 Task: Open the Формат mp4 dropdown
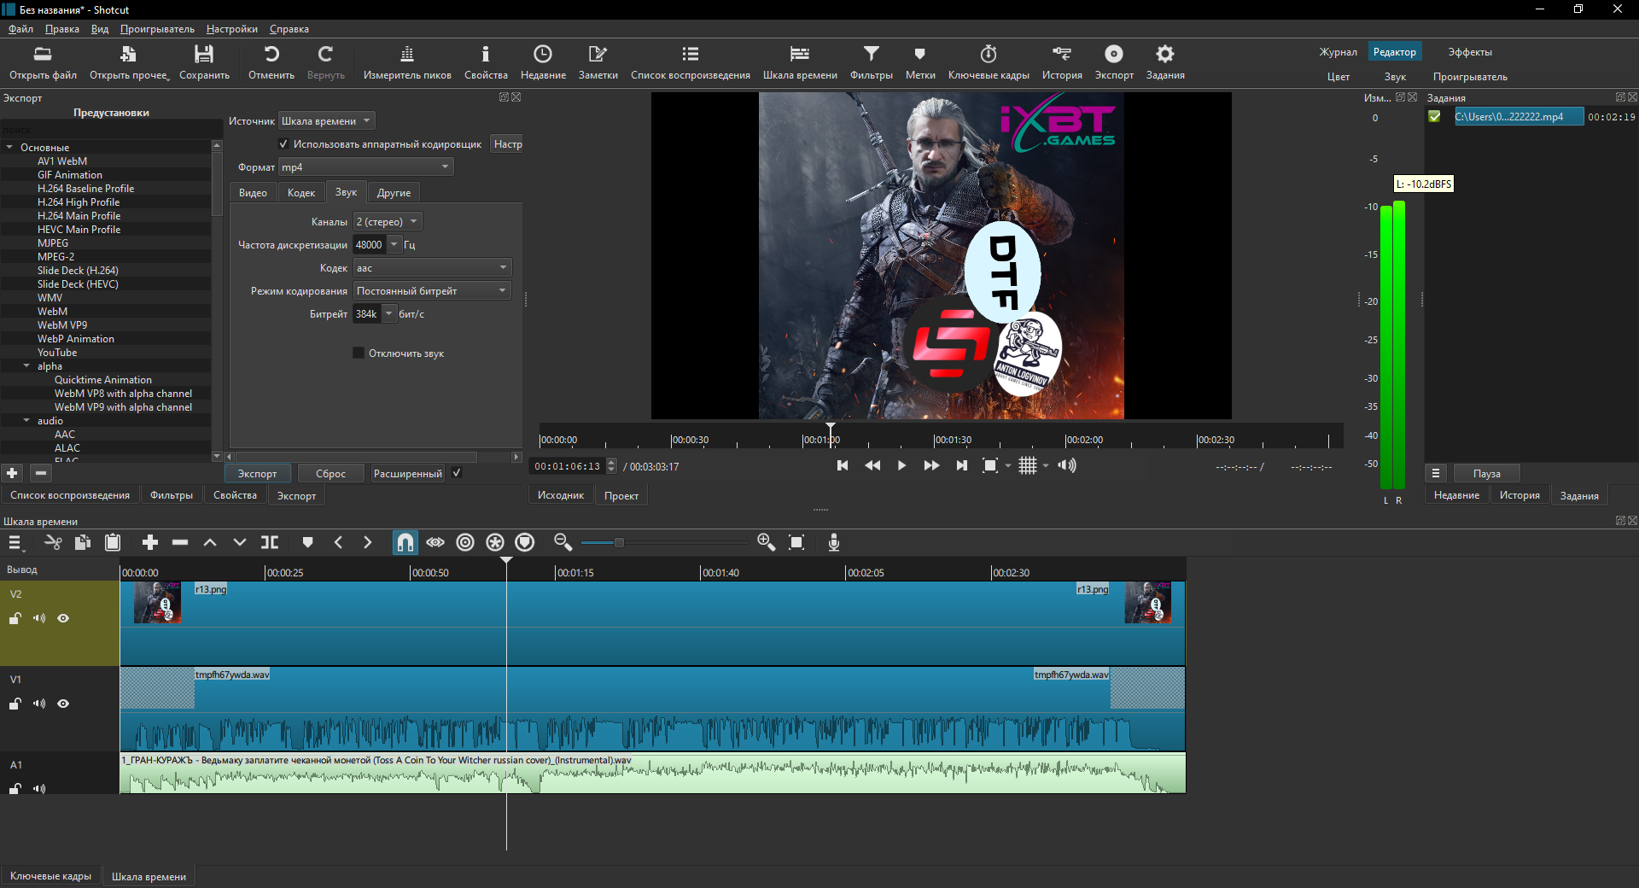click(x=366, y=167)
